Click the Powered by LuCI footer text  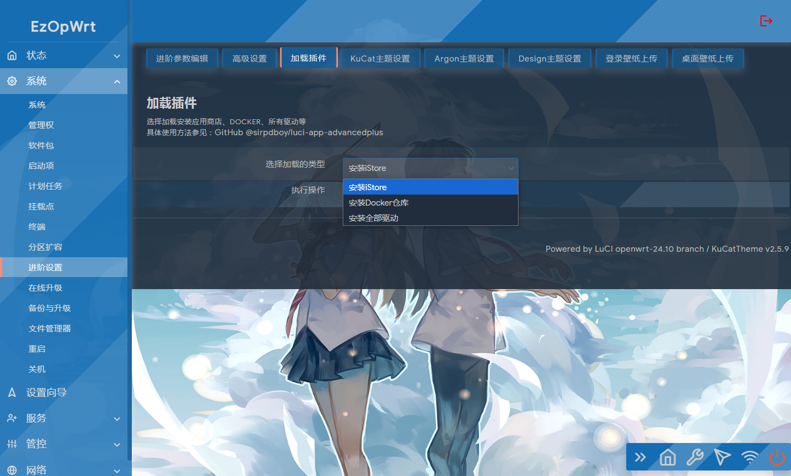[667, 249]
